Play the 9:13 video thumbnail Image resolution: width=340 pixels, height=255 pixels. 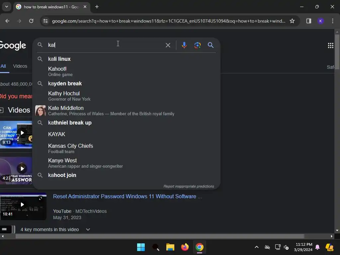tap(16, 134)
